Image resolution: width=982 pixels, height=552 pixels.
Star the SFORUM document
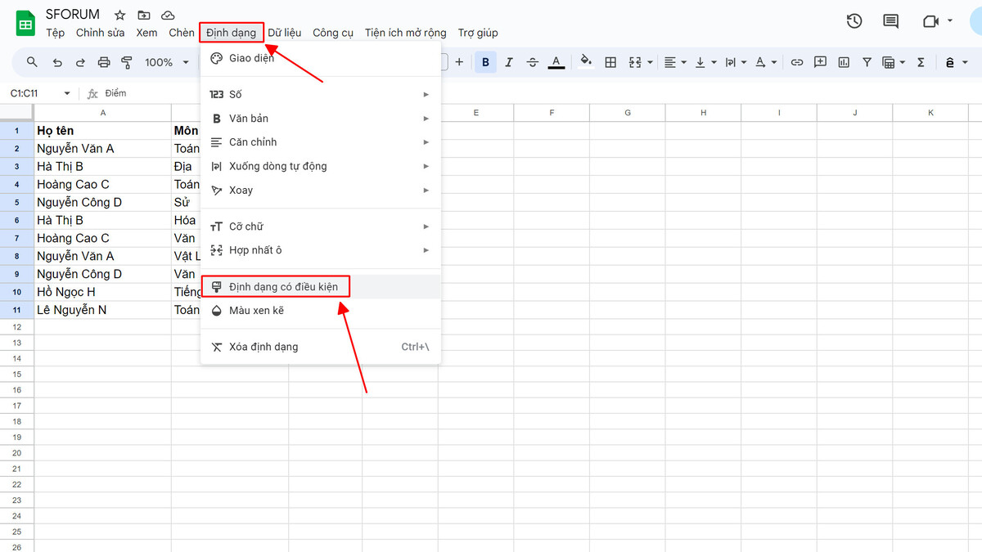tap(120, 16)
